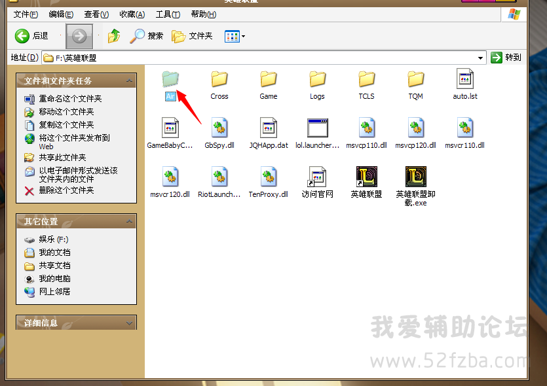Open 网上邻居 location link

tap(54, 292)
